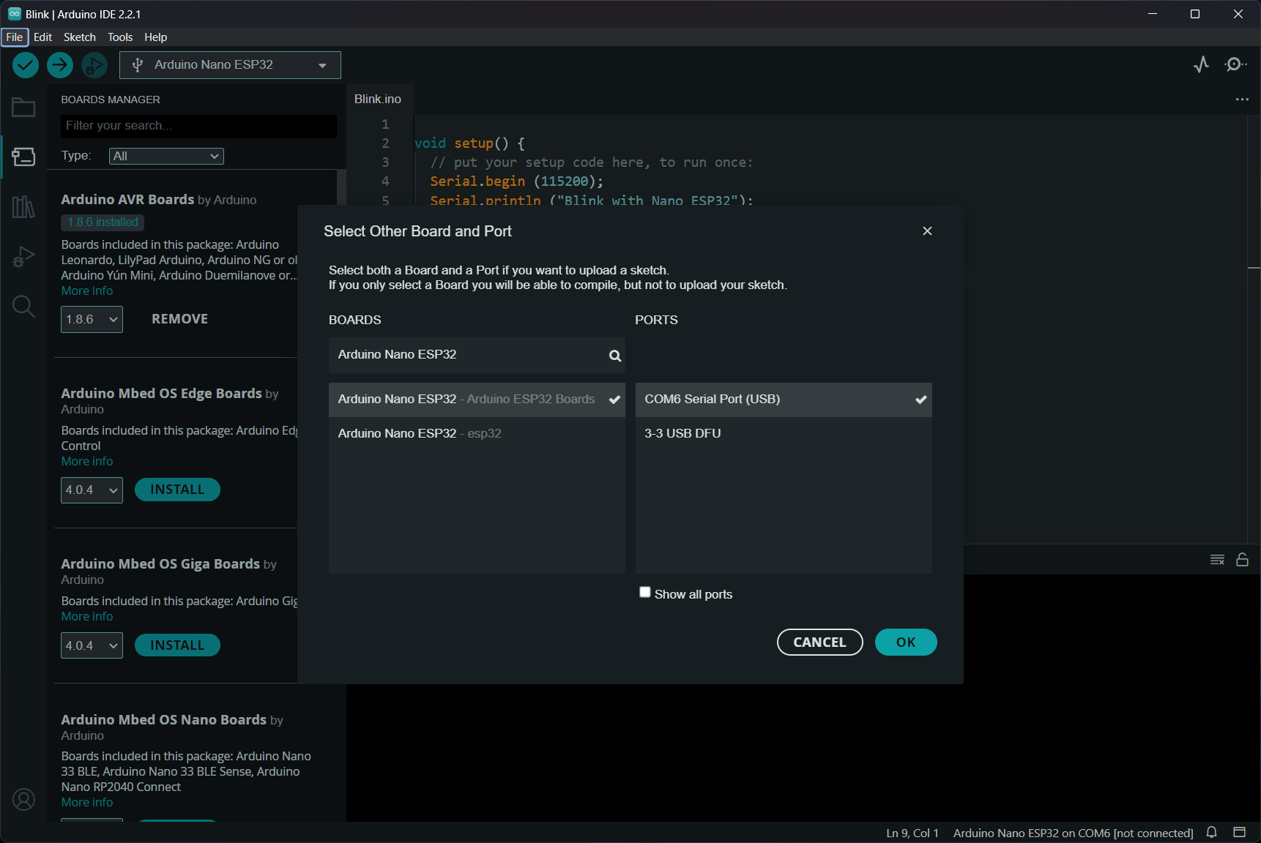Screen dimensions: 1261x843
Task: Click the user account profile icon
Action: (x=23, y=800)
